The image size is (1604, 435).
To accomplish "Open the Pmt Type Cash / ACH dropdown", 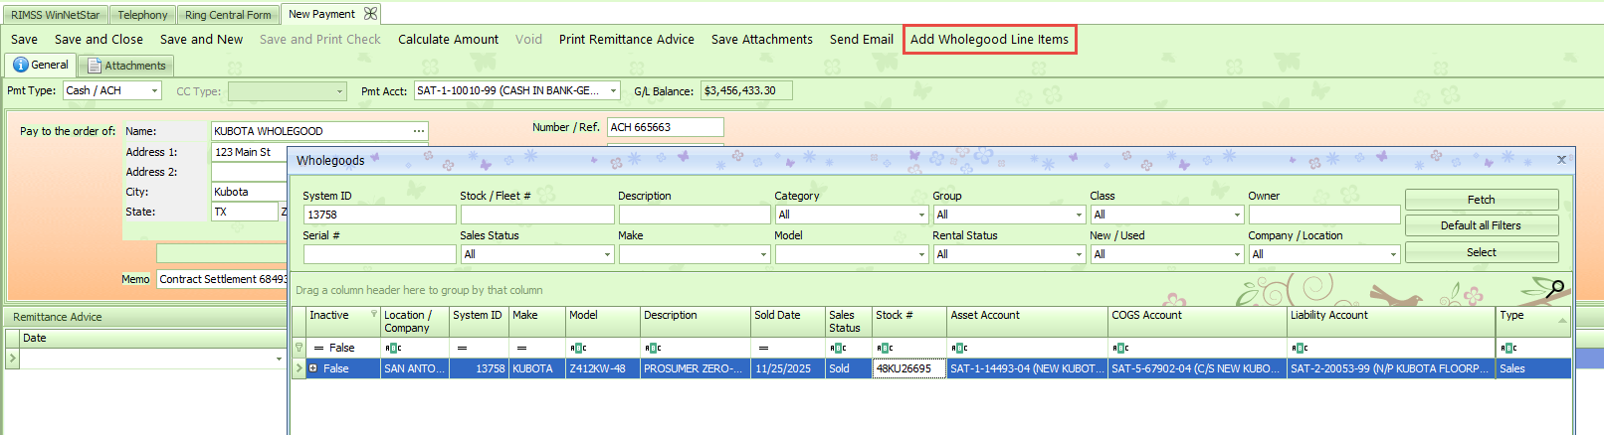I will 155,90.
